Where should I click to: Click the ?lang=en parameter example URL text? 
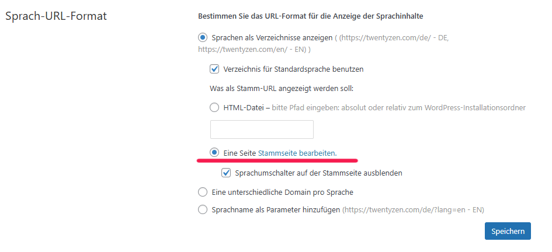413,209
